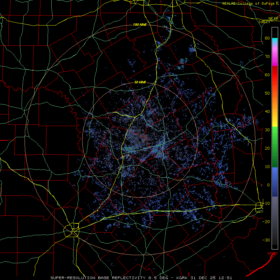Screen dimensions: 280x280
Task: Click the 70 value on reflectivity scale
Action: pos(267,57)
